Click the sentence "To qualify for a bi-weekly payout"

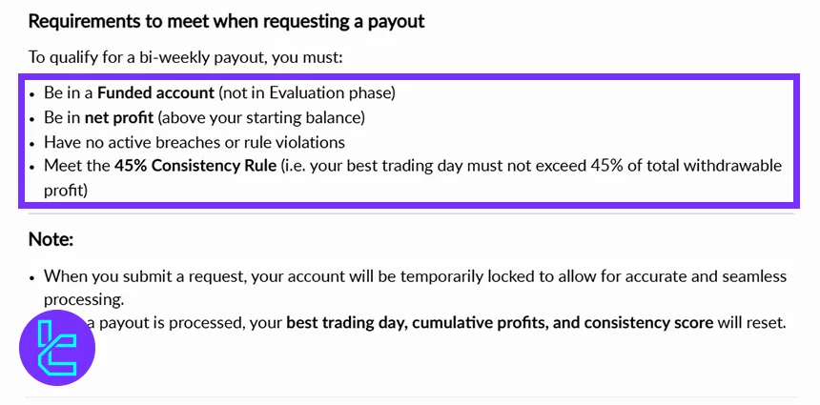point(185,57)
